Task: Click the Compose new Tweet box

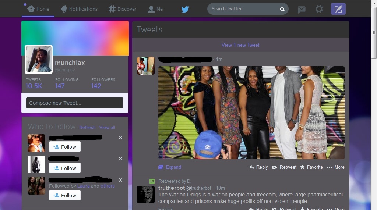Action: coord(75,103)
